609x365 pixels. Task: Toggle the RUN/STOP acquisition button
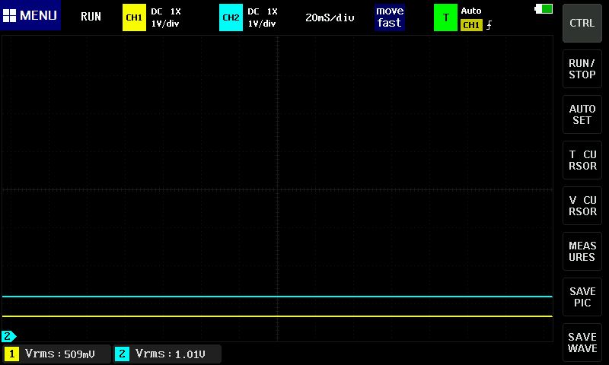pos(582,69)
